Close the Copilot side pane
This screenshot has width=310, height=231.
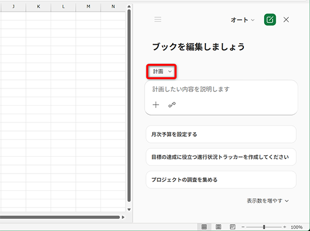click(286, 20)
